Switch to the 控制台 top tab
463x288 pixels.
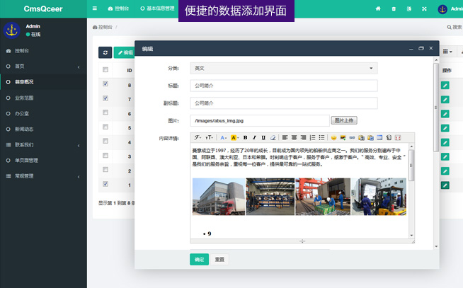pos(118,8)
